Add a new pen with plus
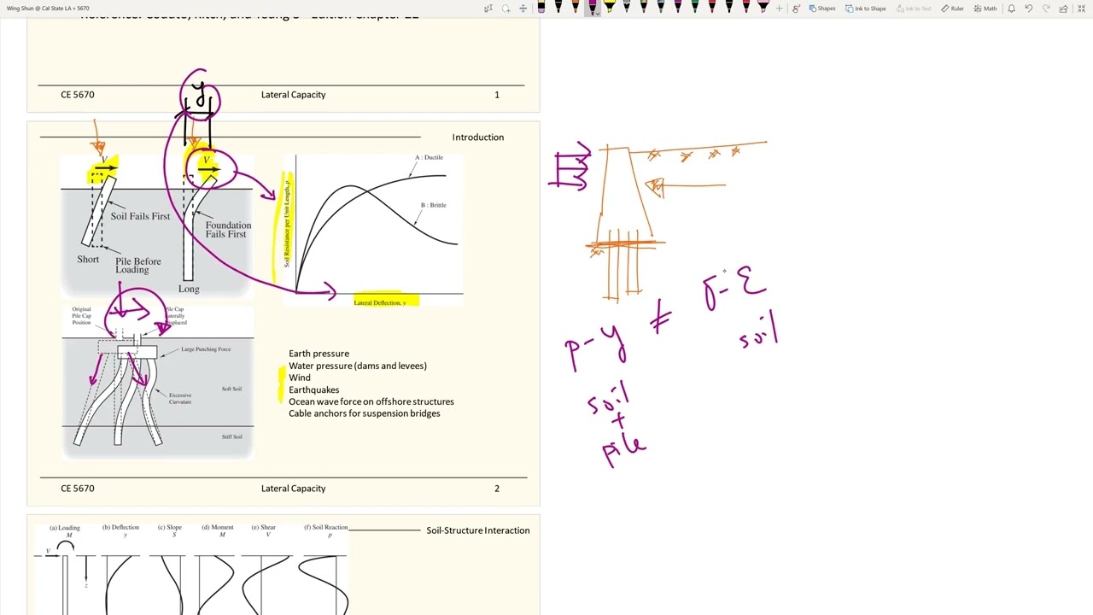 (779, 9)
